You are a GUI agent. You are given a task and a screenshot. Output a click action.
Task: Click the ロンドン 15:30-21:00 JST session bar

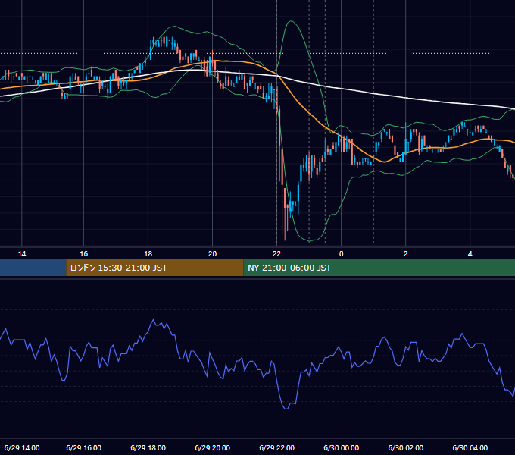click(154, 268)
